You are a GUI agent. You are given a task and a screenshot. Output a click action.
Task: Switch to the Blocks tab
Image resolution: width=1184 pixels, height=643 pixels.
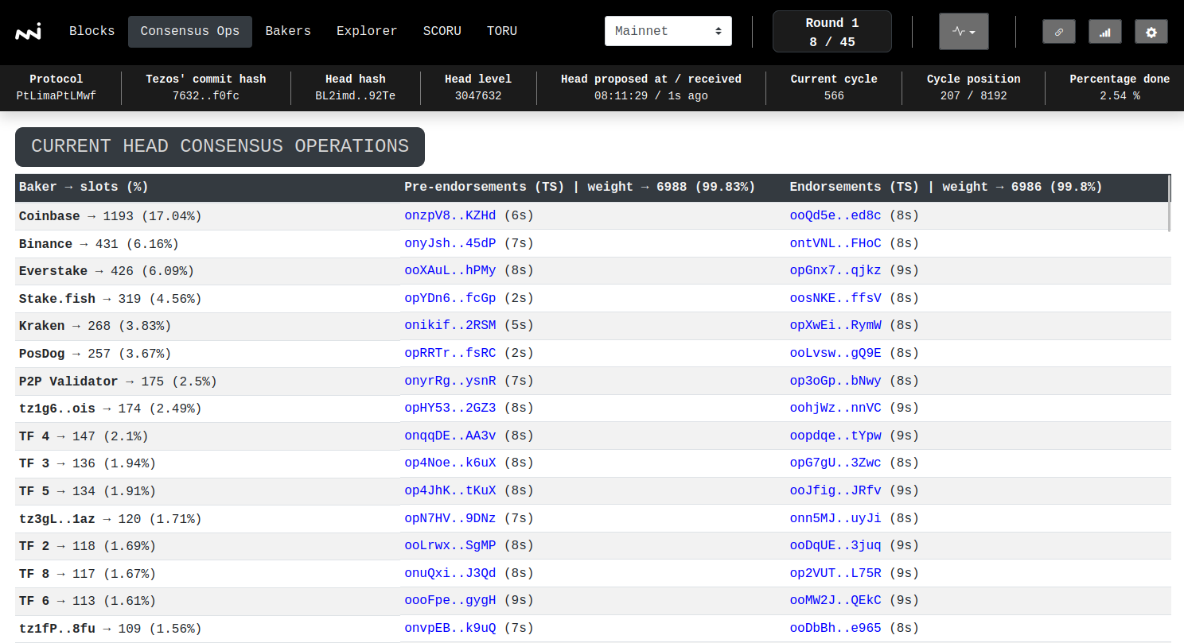(x=92, y=31)
